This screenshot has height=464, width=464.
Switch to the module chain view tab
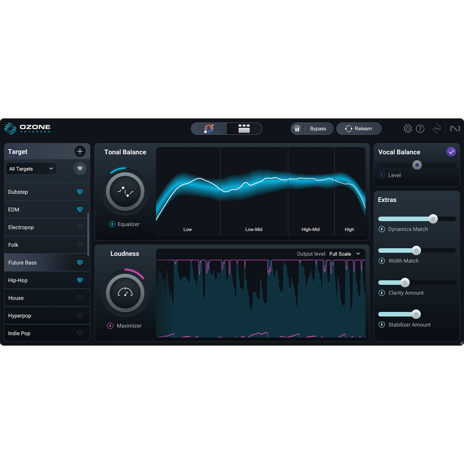tap(244, 129)
